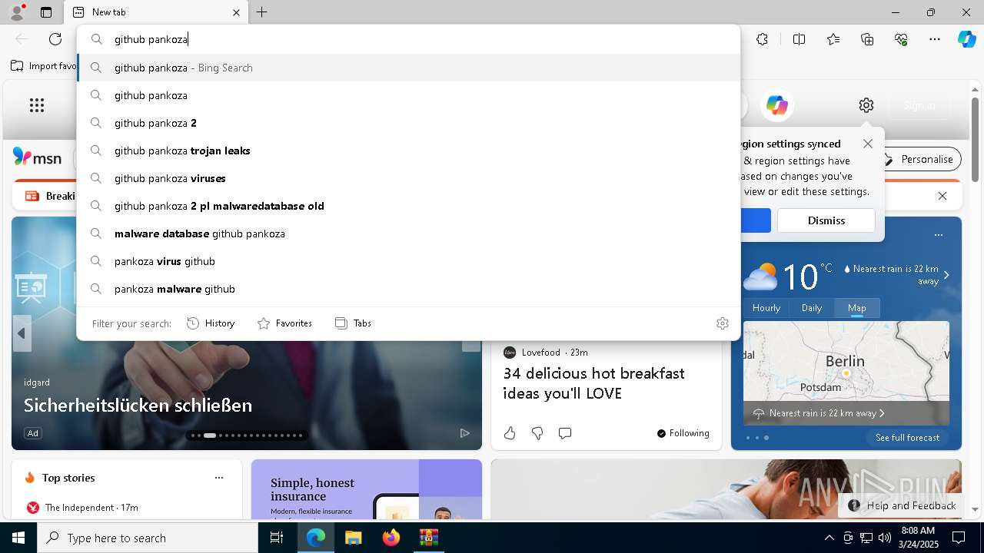Click the taskbar search box
The image size is (984, 553).
tap(148, 538)
